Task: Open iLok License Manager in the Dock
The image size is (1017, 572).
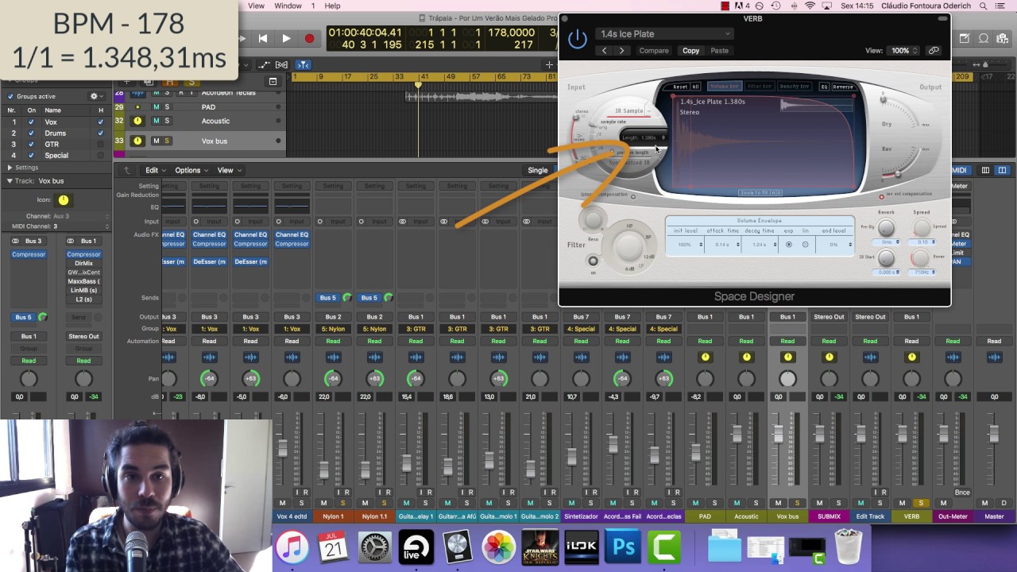Action: [582, 547]
